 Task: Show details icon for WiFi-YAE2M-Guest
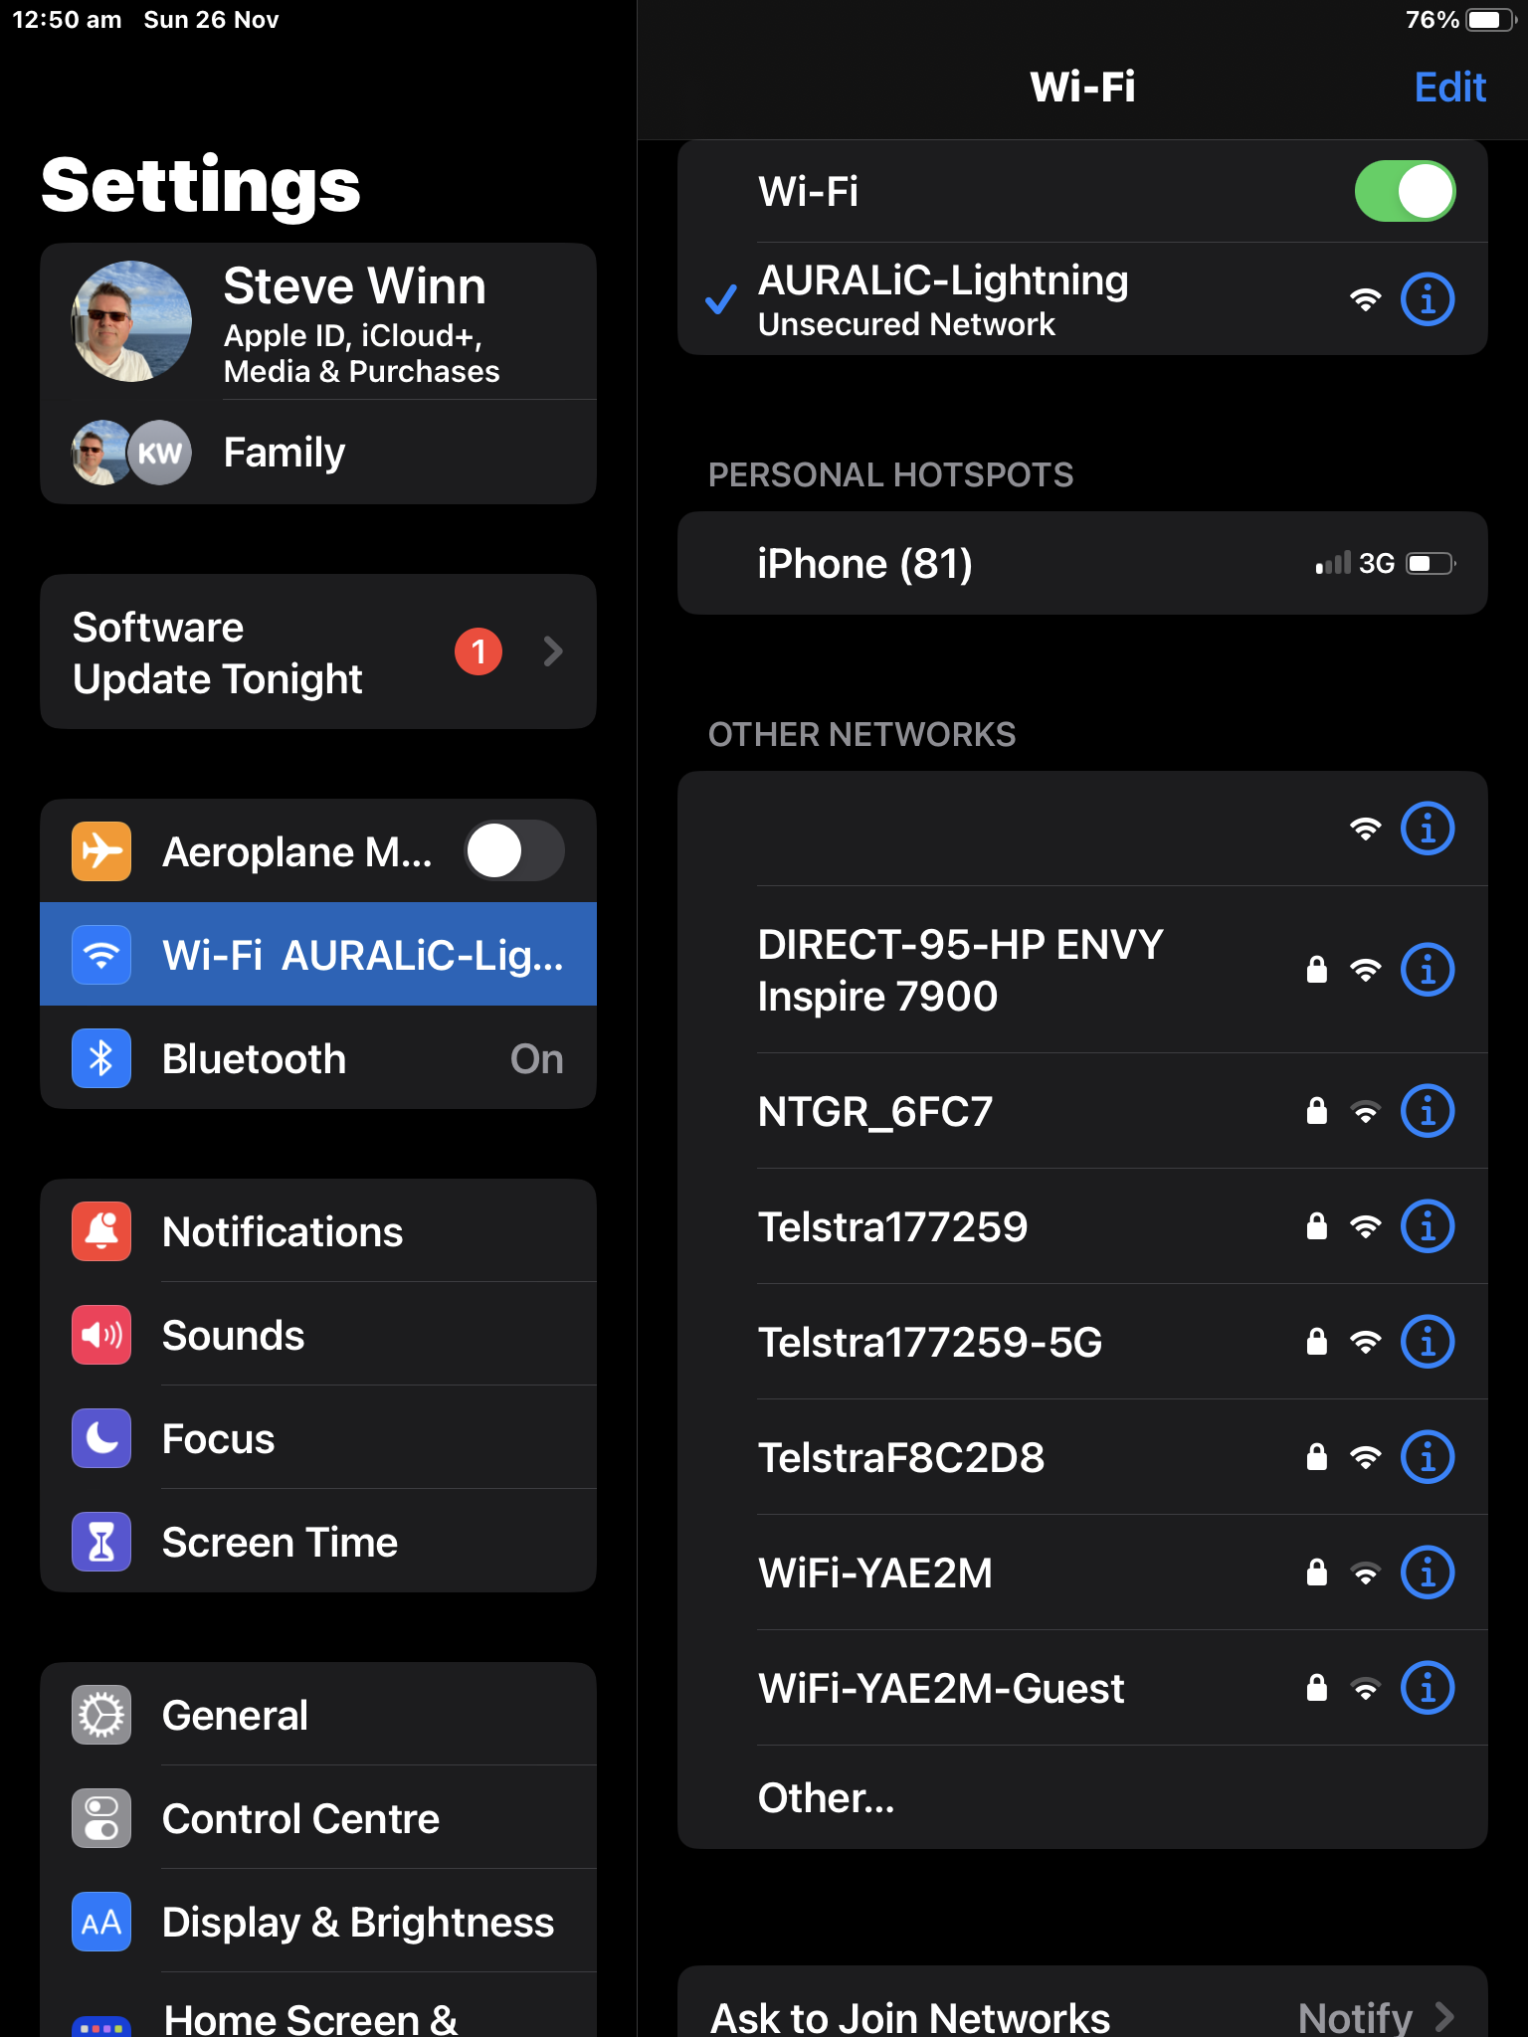1428,1688
